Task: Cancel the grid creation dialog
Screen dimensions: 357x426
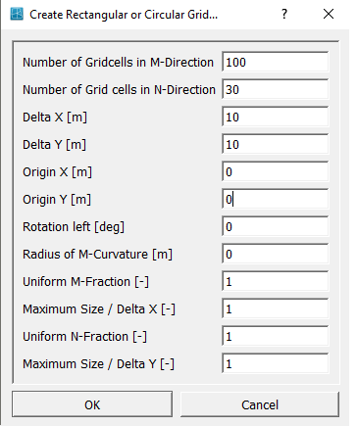Action: pos(260,404)
